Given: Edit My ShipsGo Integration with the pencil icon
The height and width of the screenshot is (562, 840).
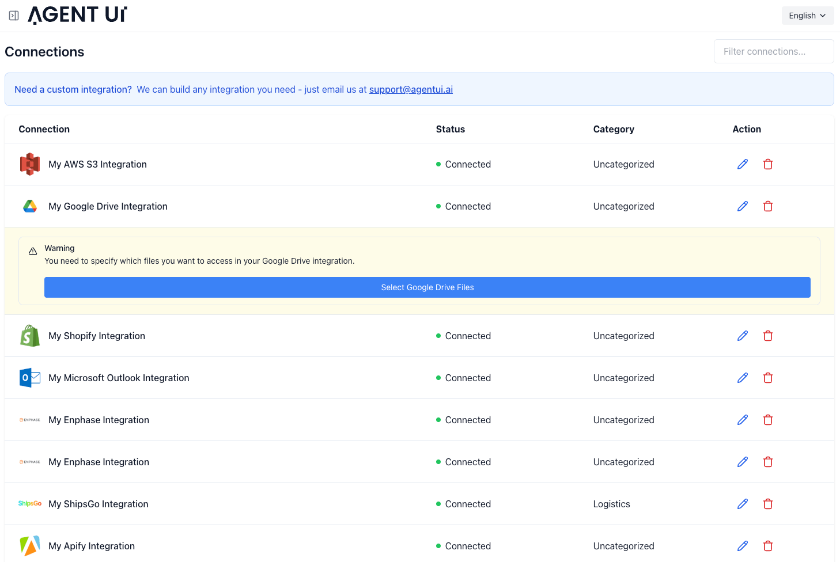Looking at the screenshot, I should 742,503.
